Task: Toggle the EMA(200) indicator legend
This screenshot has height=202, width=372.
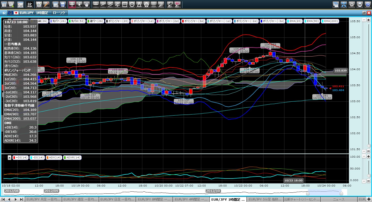Action: (330, 21)
